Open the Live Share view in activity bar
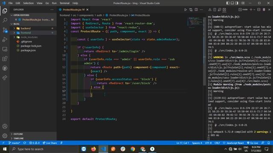 tap(5, 78)
